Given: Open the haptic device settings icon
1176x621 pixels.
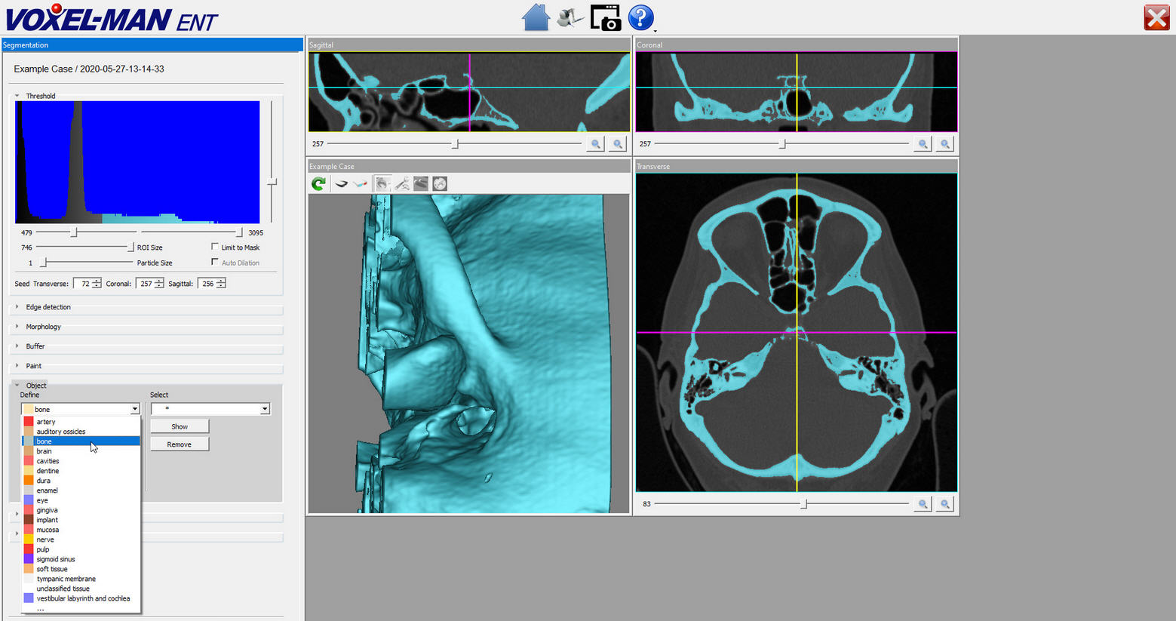Looking at the screenshot, I should [570, 17].
